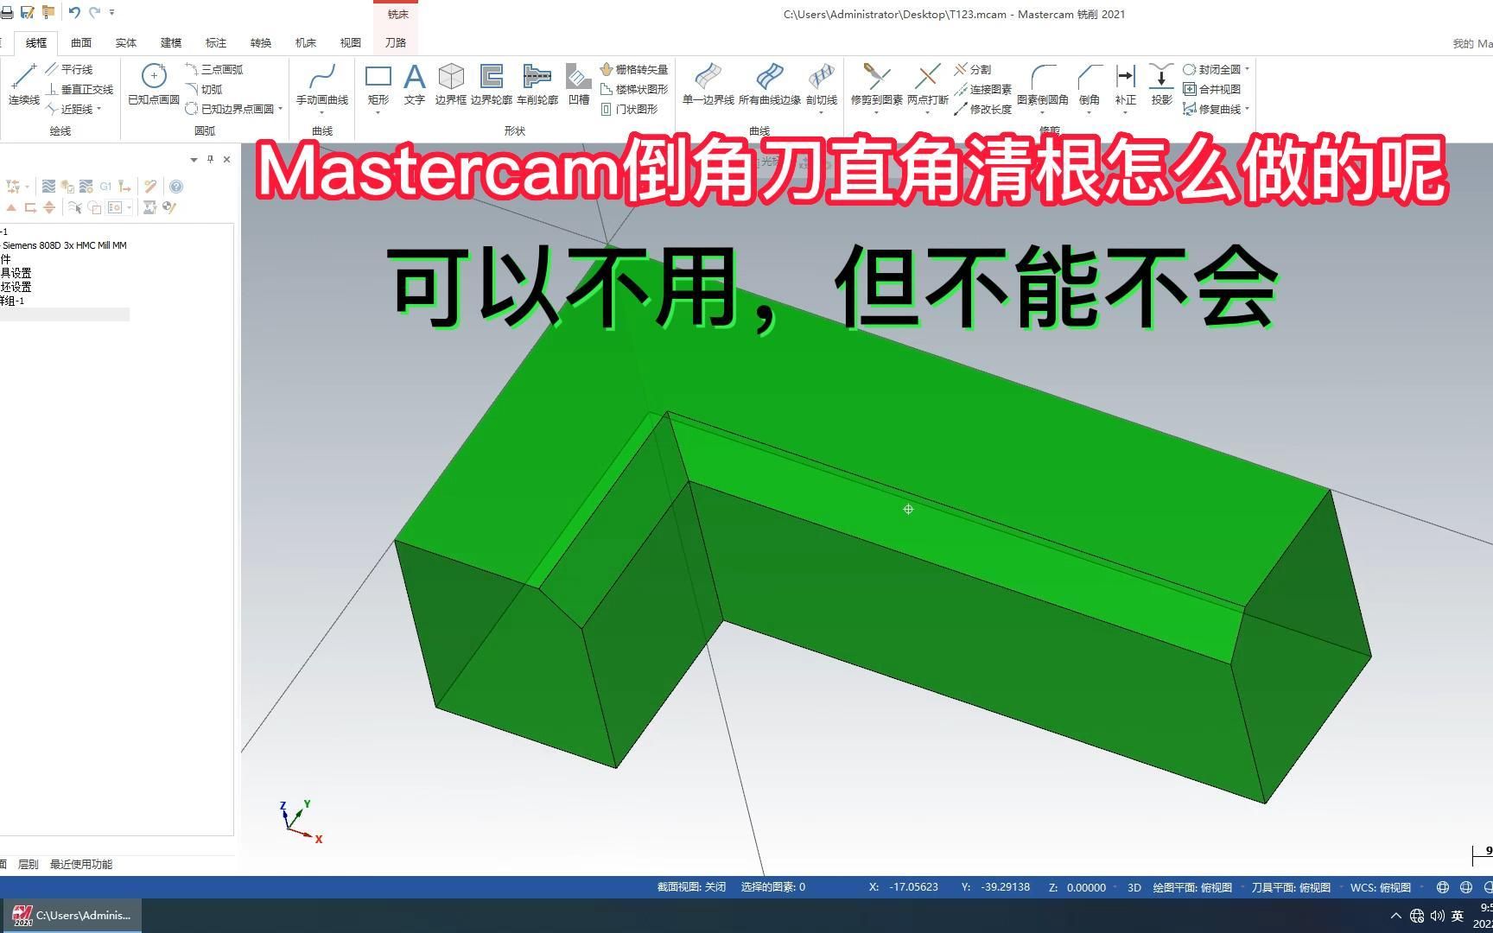Open the 刀路 ribbon tab
This screenshot has height=933, width=1493.
pyautogui.click(x=396, y=42)
